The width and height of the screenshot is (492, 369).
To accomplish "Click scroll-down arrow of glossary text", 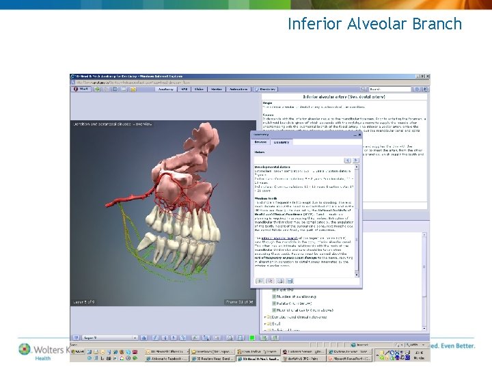I will 357,275.
